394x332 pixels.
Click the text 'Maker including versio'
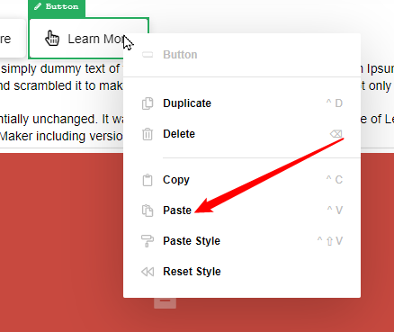tap(61, 136)
